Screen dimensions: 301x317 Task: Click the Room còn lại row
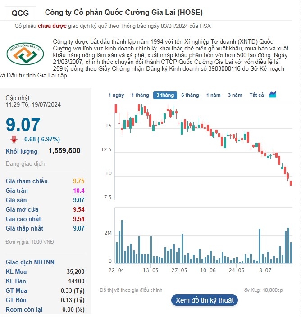click(x=45, y=309)
